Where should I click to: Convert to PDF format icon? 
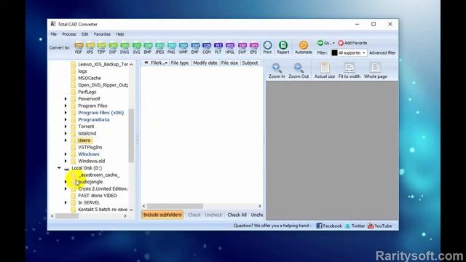79,47
